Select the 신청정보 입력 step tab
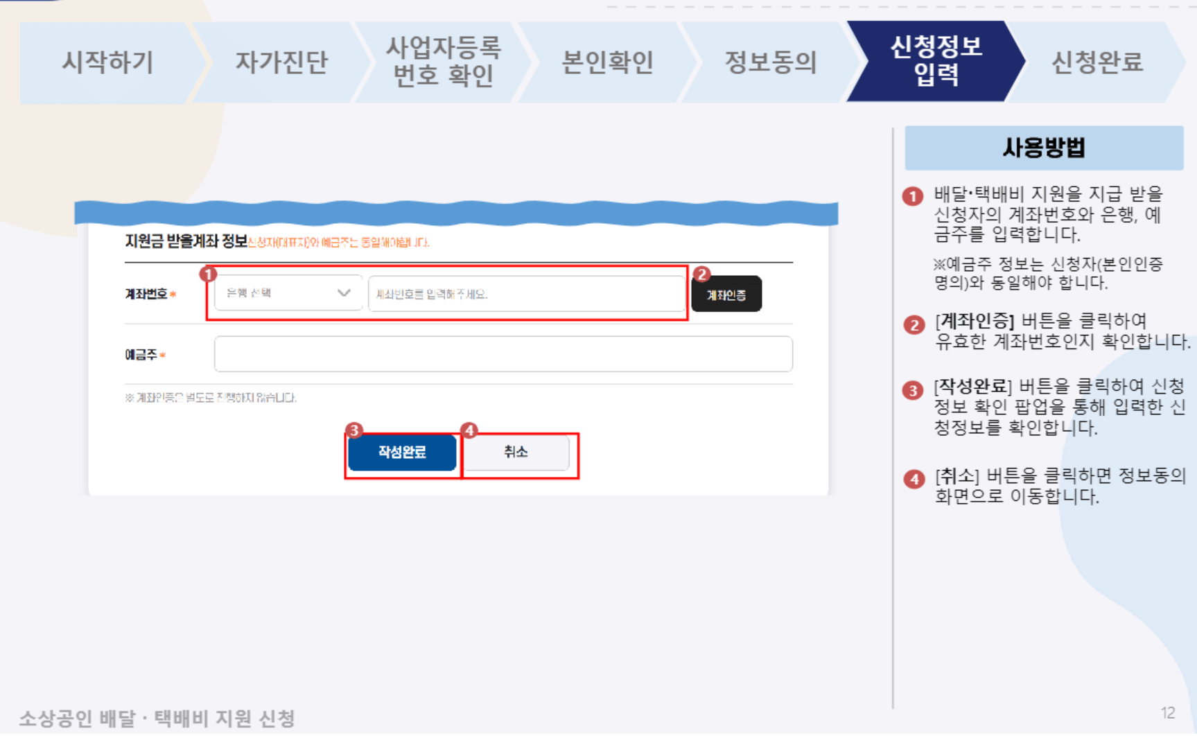 pos(936,61)
